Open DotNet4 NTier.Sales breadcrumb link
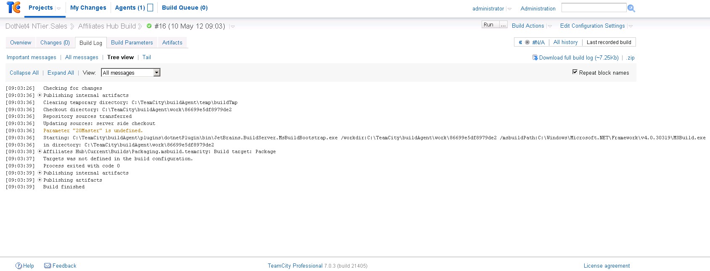The image size is (710, 271). (x=36, y=26)
